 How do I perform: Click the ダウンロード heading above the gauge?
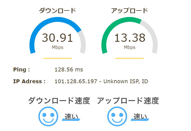[x=57, y=10]
